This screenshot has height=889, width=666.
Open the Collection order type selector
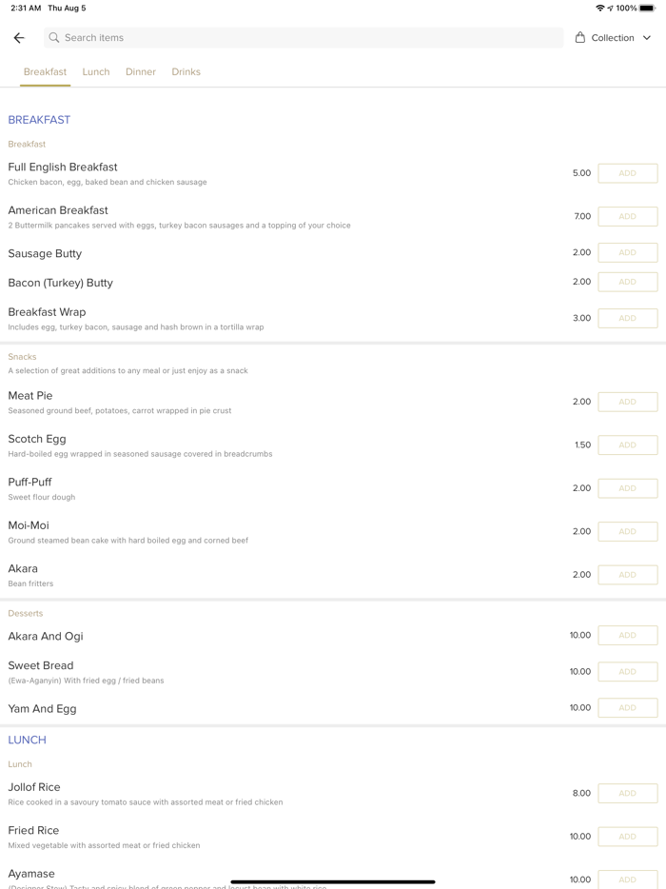(613, 38)
